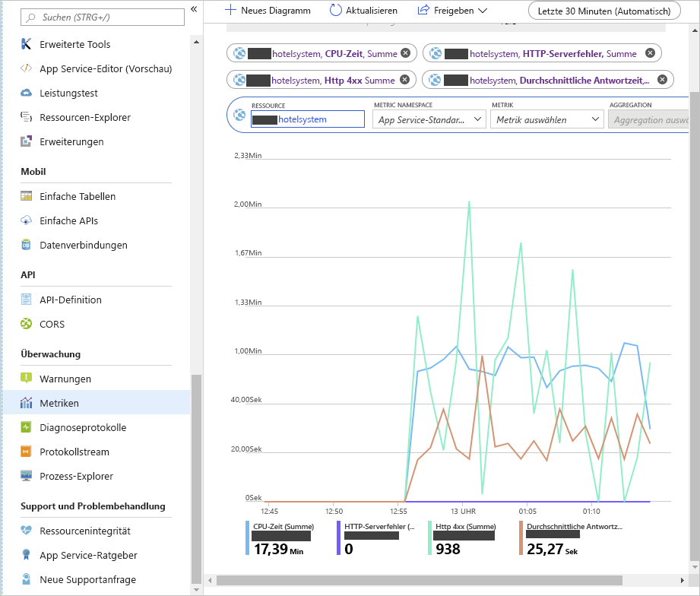This screenshot has width=700, height=596.
Task: Click the 938 Http 4xx value
Action: (x=448, y=549)
